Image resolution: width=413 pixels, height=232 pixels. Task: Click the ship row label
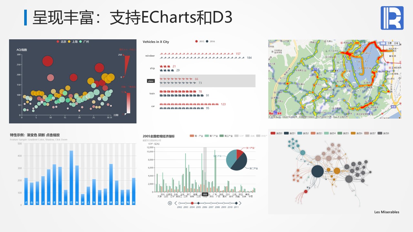[x=152, y=68]
